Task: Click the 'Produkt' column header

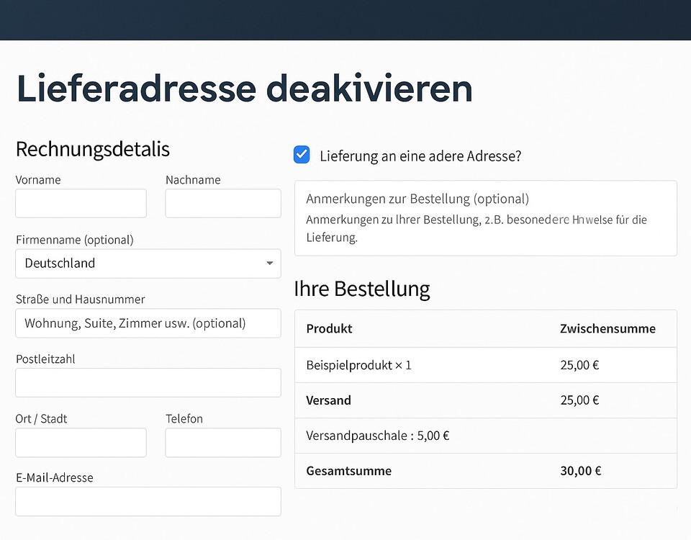Action: pos(329,328)
